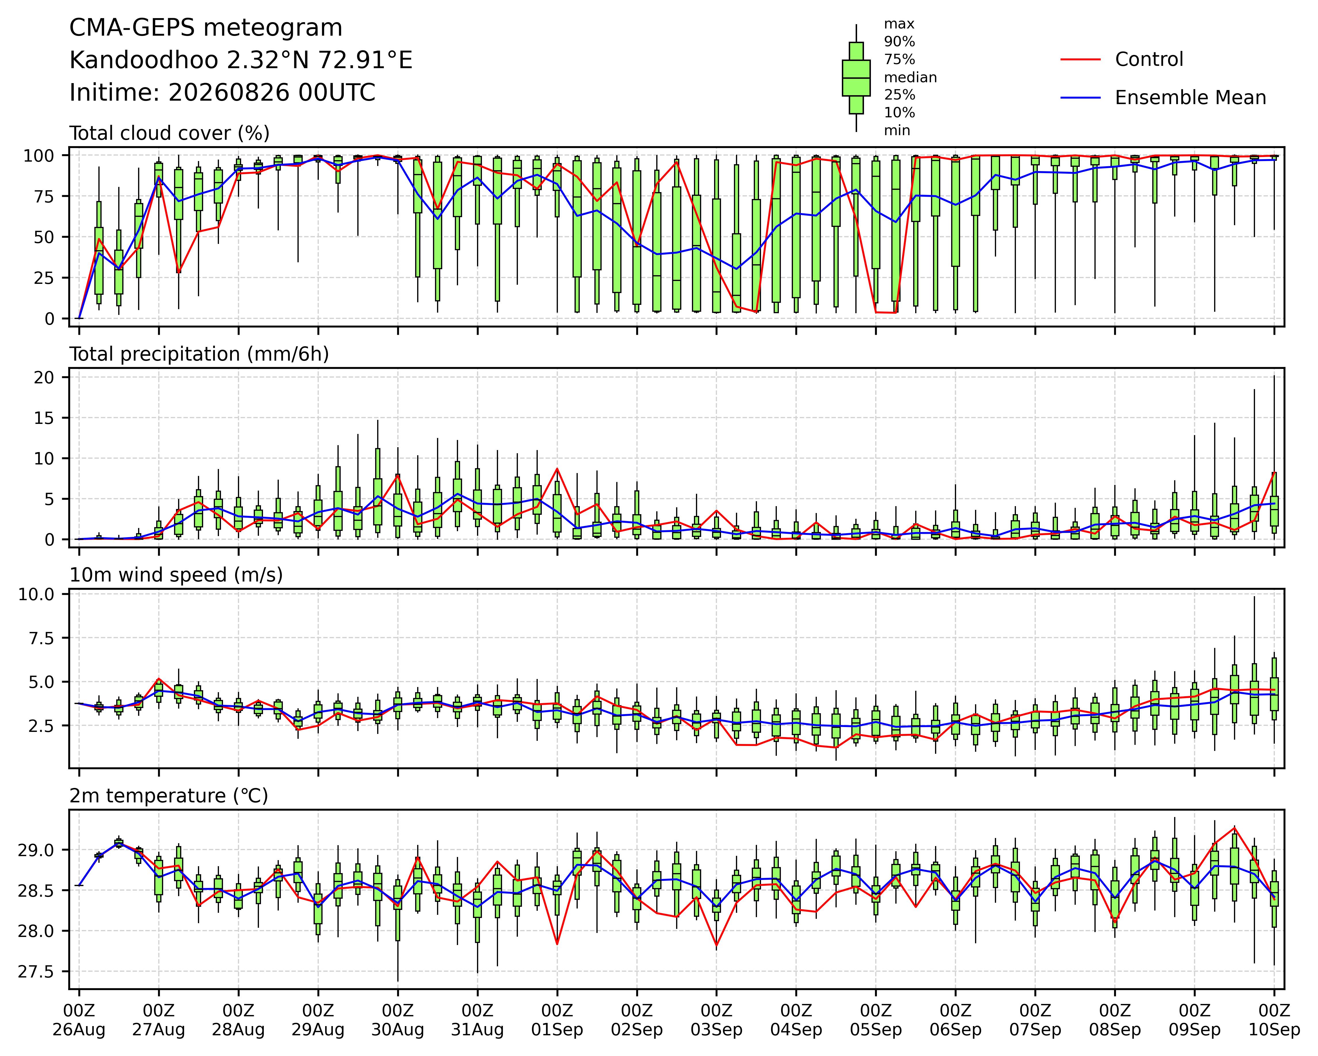Viewport: 1318px width, 1056px height.
Task: Click the '2m temperature (℃)' panel title
Action: tap(169, 796)
